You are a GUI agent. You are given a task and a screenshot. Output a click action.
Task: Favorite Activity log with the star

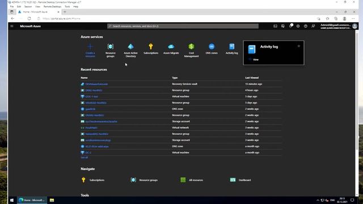pyautogui.click(x=299, y=46)
